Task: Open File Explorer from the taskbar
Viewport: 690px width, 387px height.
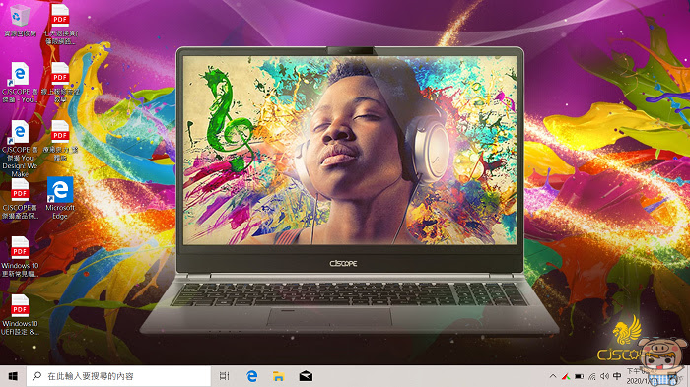Action: (279, 376)
